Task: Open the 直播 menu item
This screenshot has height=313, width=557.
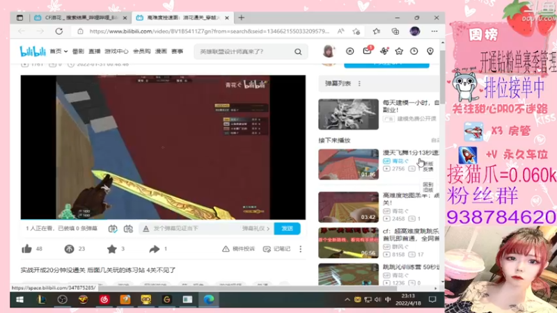Action: click(x=94, y=51)
